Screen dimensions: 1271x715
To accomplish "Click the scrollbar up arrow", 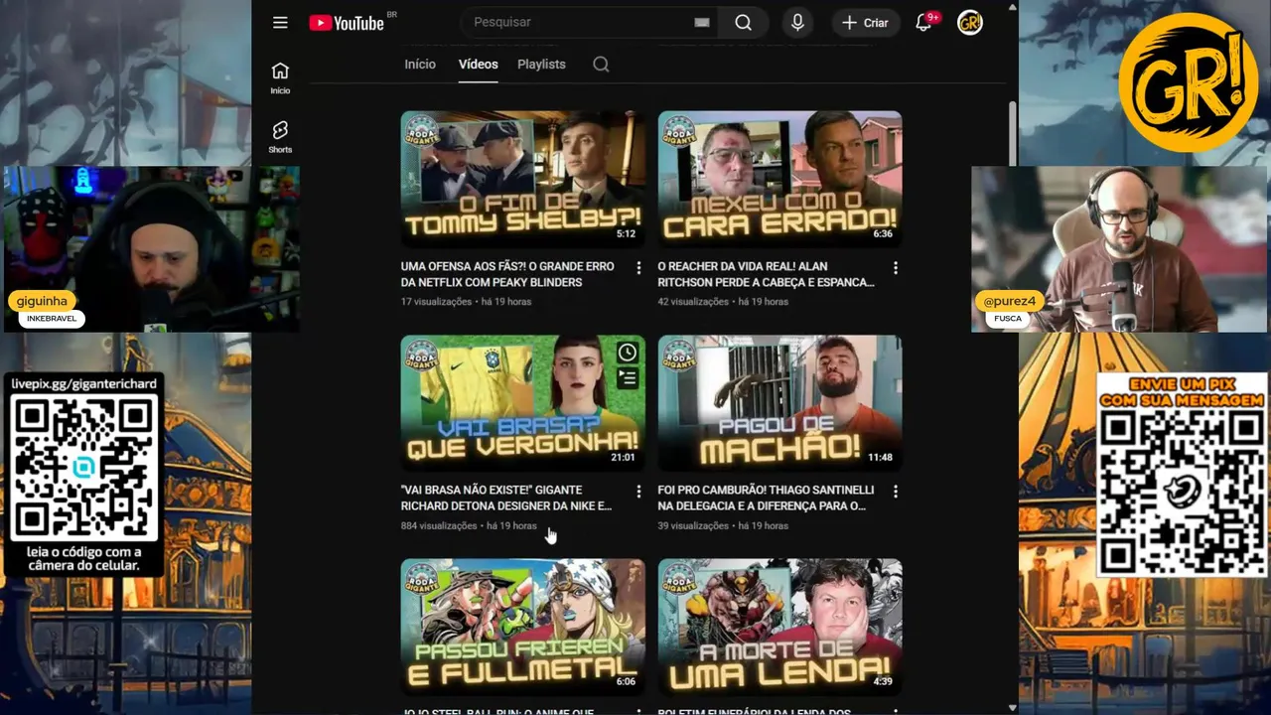I will [x=1012, y=6].
